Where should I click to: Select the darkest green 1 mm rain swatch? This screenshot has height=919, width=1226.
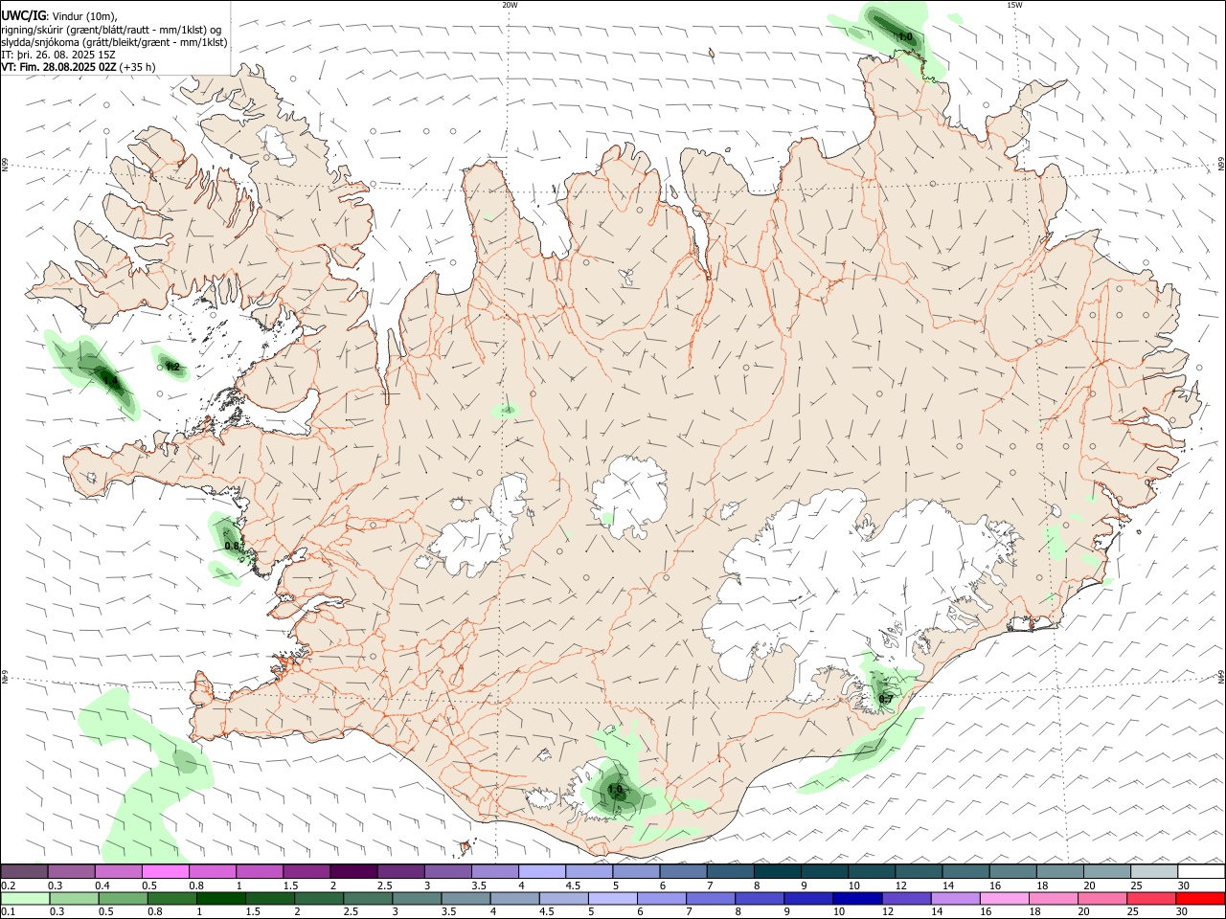click(220, 899)
